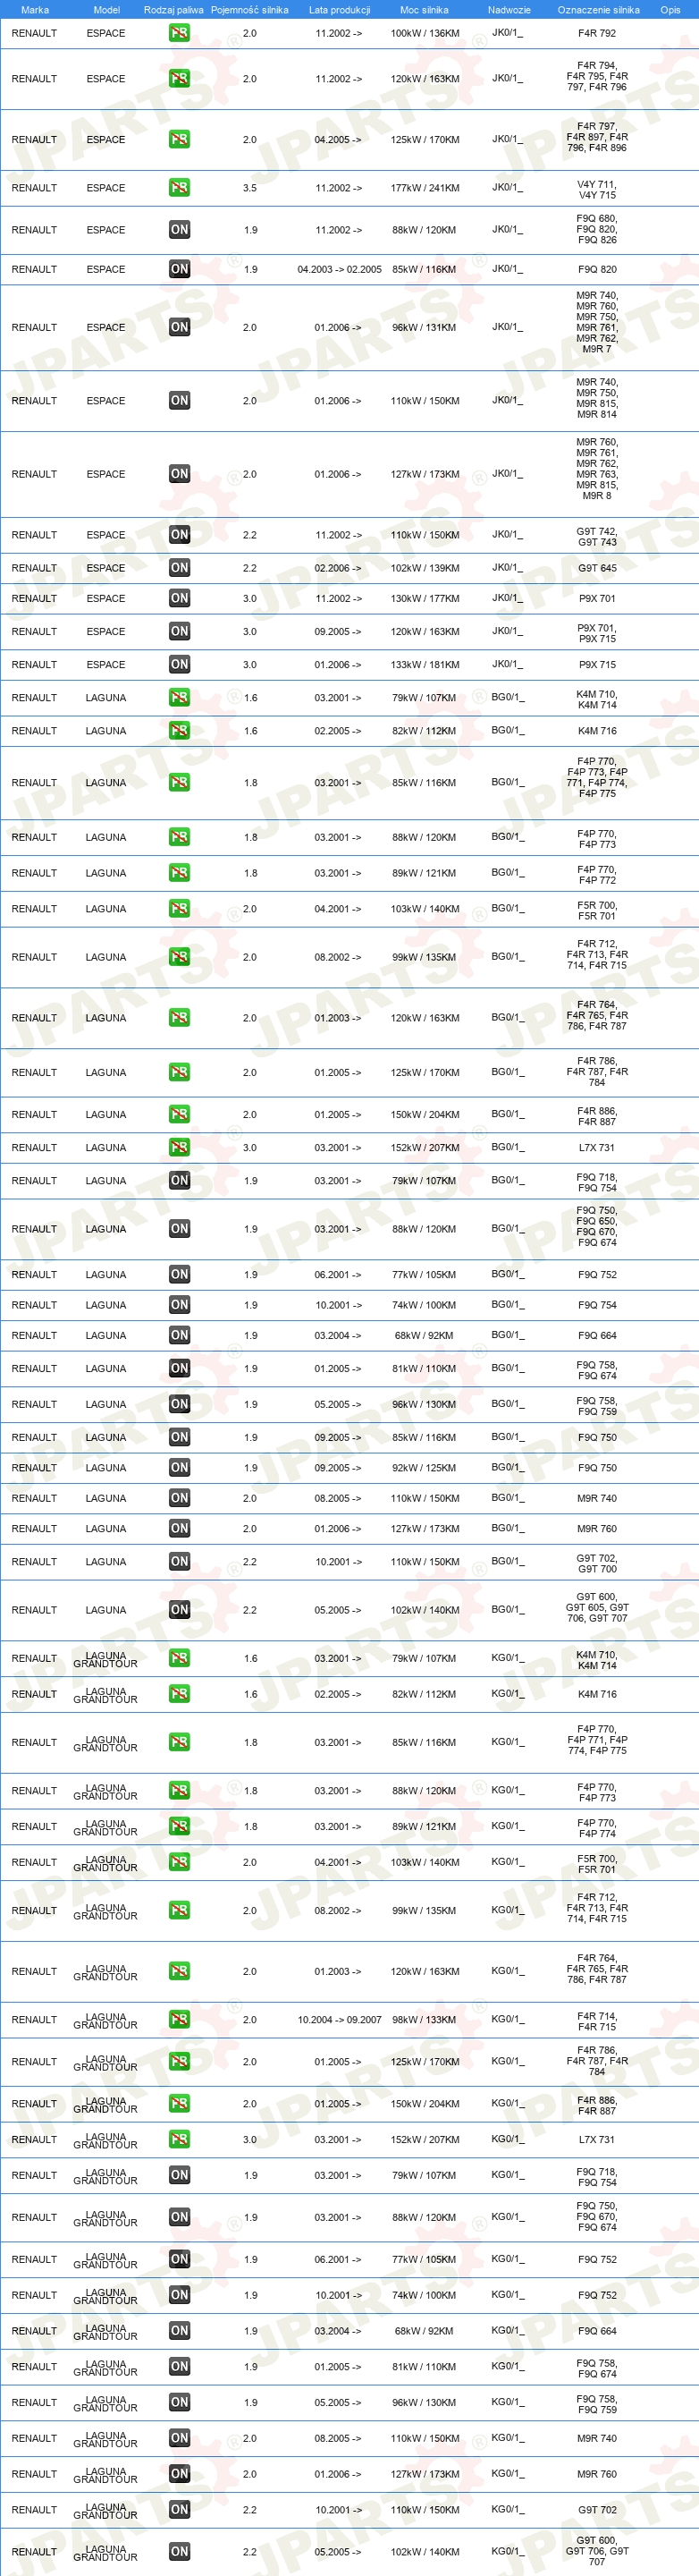Click ON icon in Espace 130kW / 177KM row

point(179,598)
